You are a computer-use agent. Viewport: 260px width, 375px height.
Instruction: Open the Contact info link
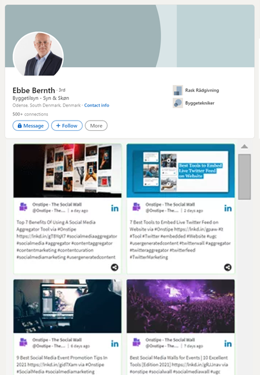(x=97, y=105)
